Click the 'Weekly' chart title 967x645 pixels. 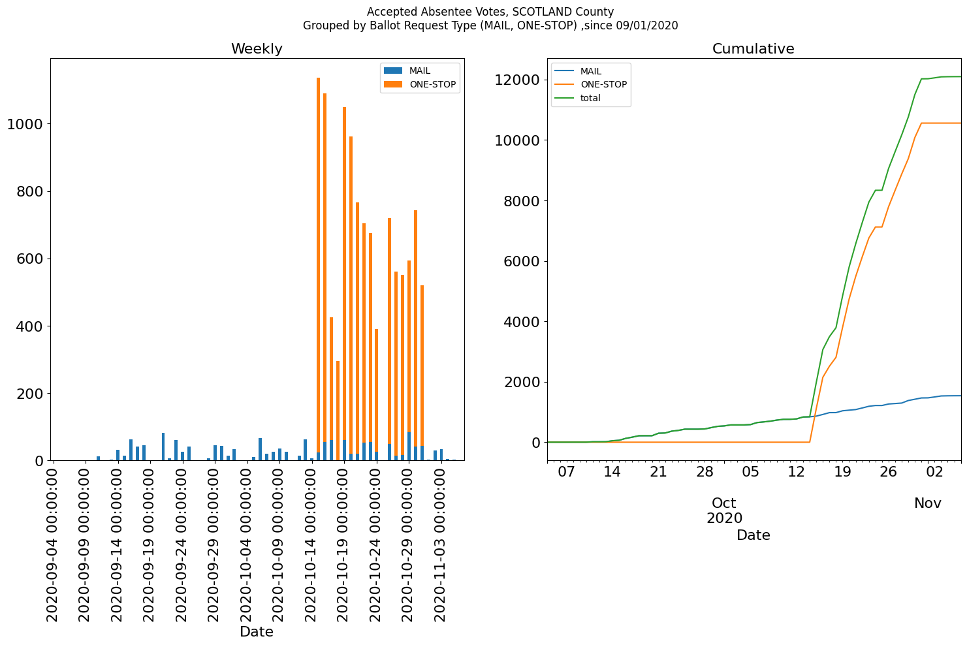[257, 49]
